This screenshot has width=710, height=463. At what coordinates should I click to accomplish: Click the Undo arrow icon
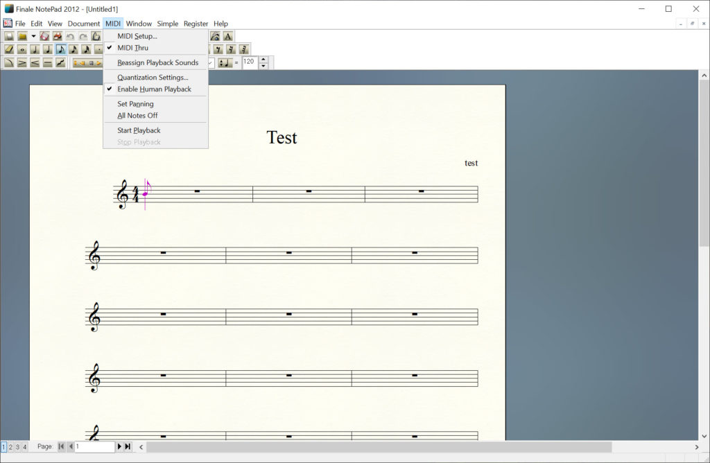click(x=70, y=36)
